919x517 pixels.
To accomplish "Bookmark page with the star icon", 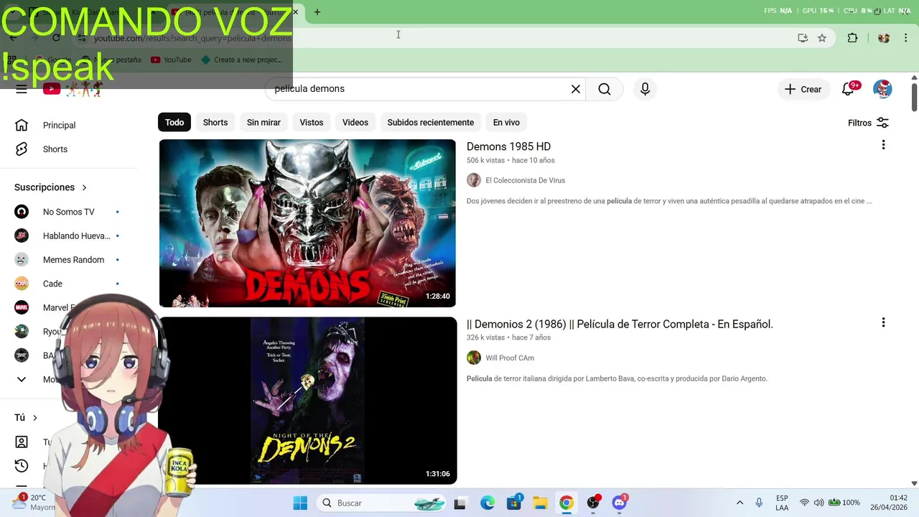I will (822, 38).
